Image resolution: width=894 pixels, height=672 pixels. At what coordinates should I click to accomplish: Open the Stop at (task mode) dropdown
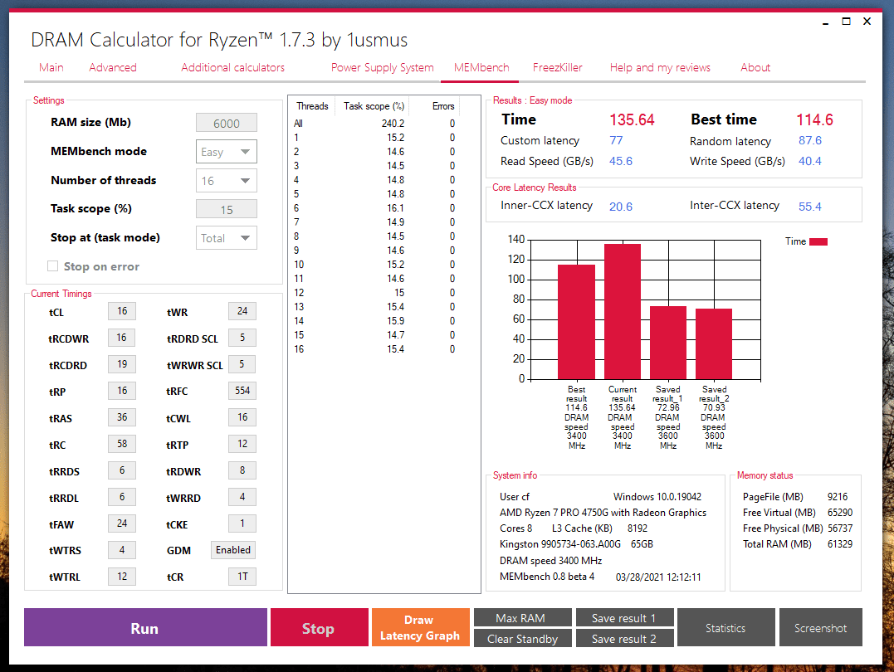(x=227, y=237)
